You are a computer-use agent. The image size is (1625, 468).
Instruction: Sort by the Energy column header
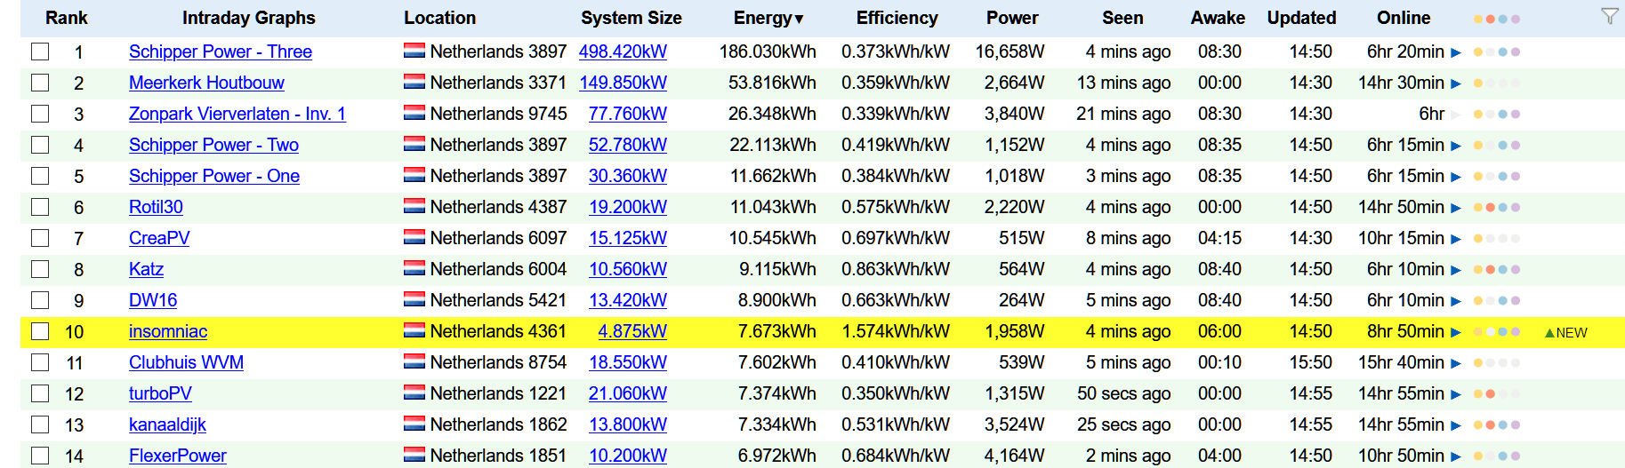click(x=768, y=18)
